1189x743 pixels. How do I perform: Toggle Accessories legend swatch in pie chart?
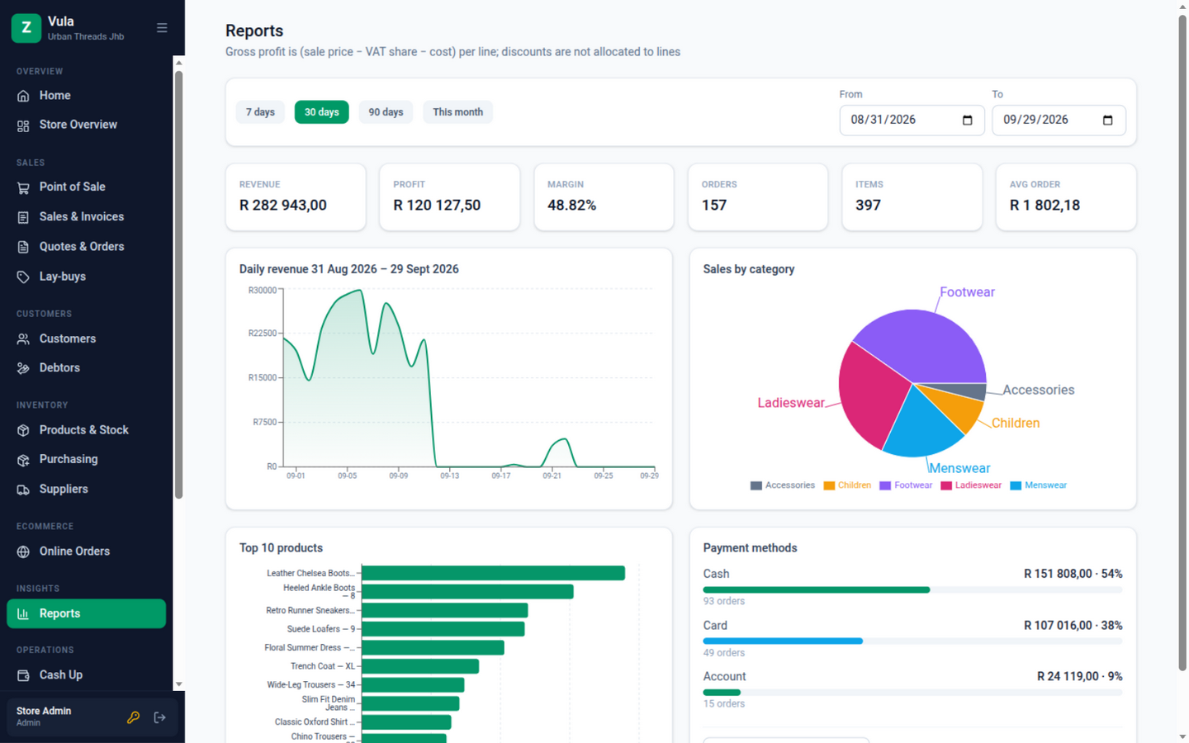click(x=756, y=485)
